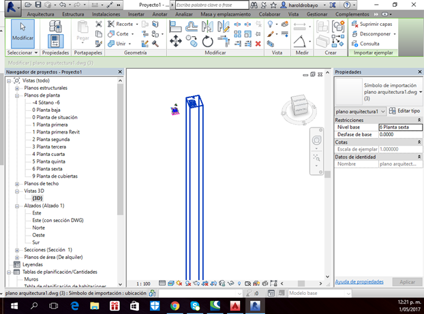Collapse the Planos de planta node
Viewport: 424px width, 314px height.
pyautogui.click(x=17, y=95)
